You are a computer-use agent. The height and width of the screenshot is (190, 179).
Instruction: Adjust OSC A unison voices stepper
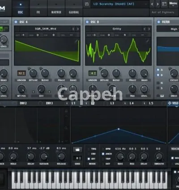pos(21,73)
